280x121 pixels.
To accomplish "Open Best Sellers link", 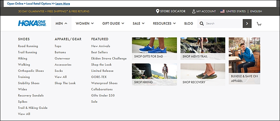I will pyautogui.click(x=99, y=52).
